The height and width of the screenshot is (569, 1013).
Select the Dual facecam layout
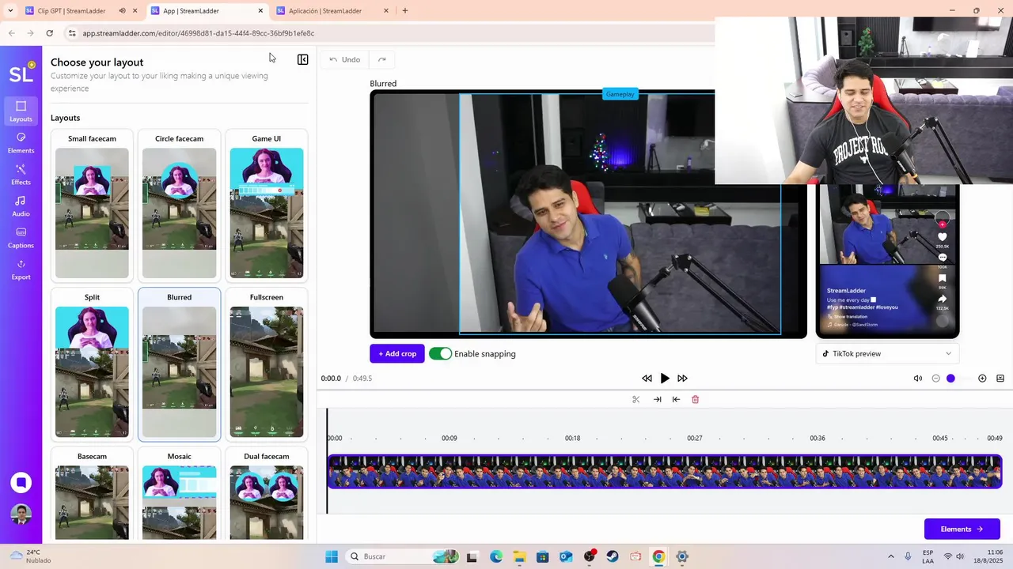[x=266, y=494]
